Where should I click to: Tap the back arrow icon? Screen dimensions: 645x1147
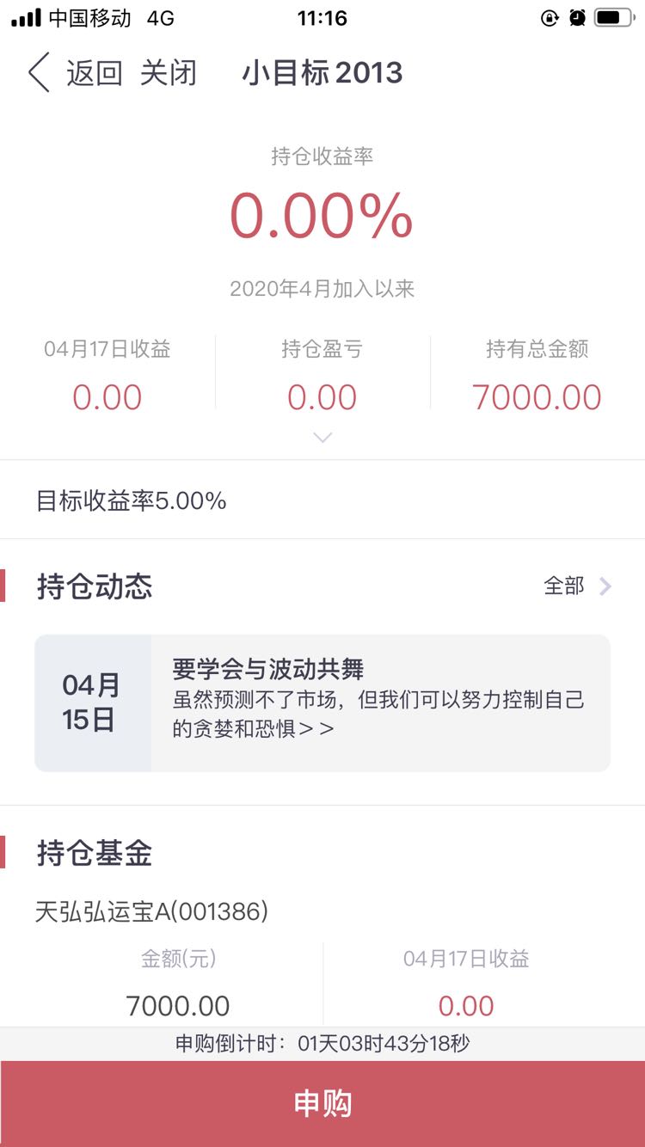(x=40, y=72)
